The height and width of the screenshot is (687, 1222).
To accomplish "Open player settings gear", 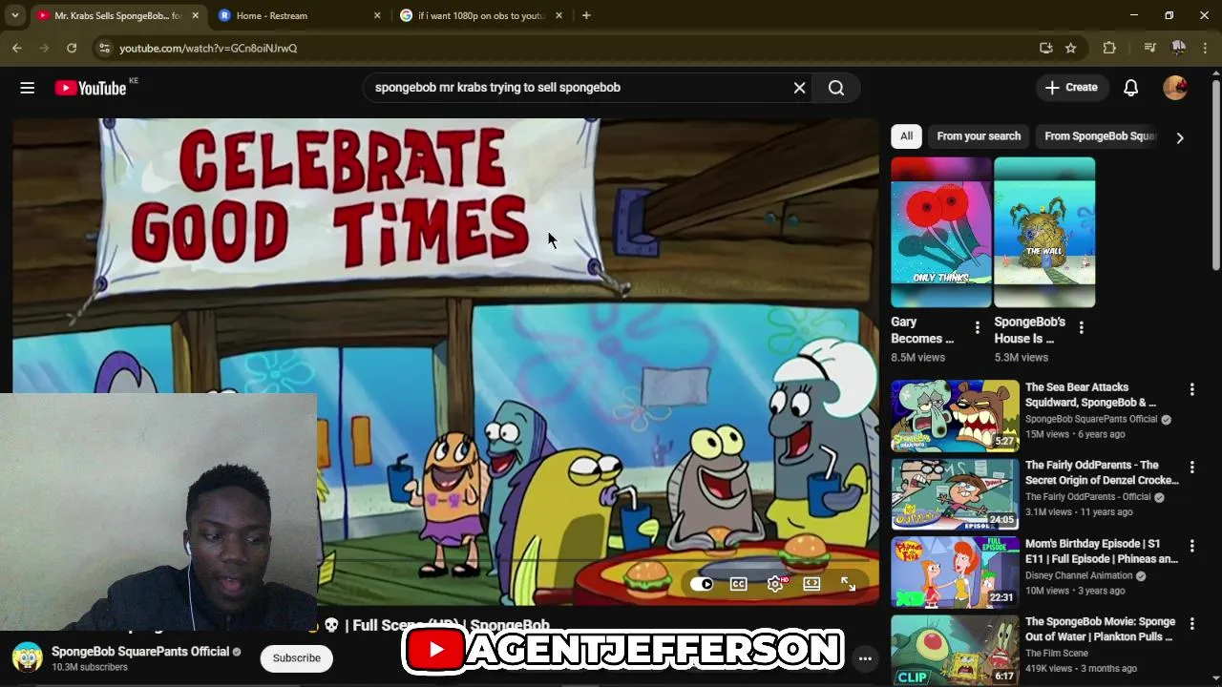I will point(775,584).
